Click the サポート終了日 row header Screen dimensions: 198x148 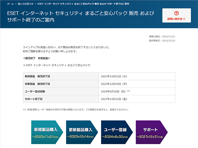click(x=61, y=99)
